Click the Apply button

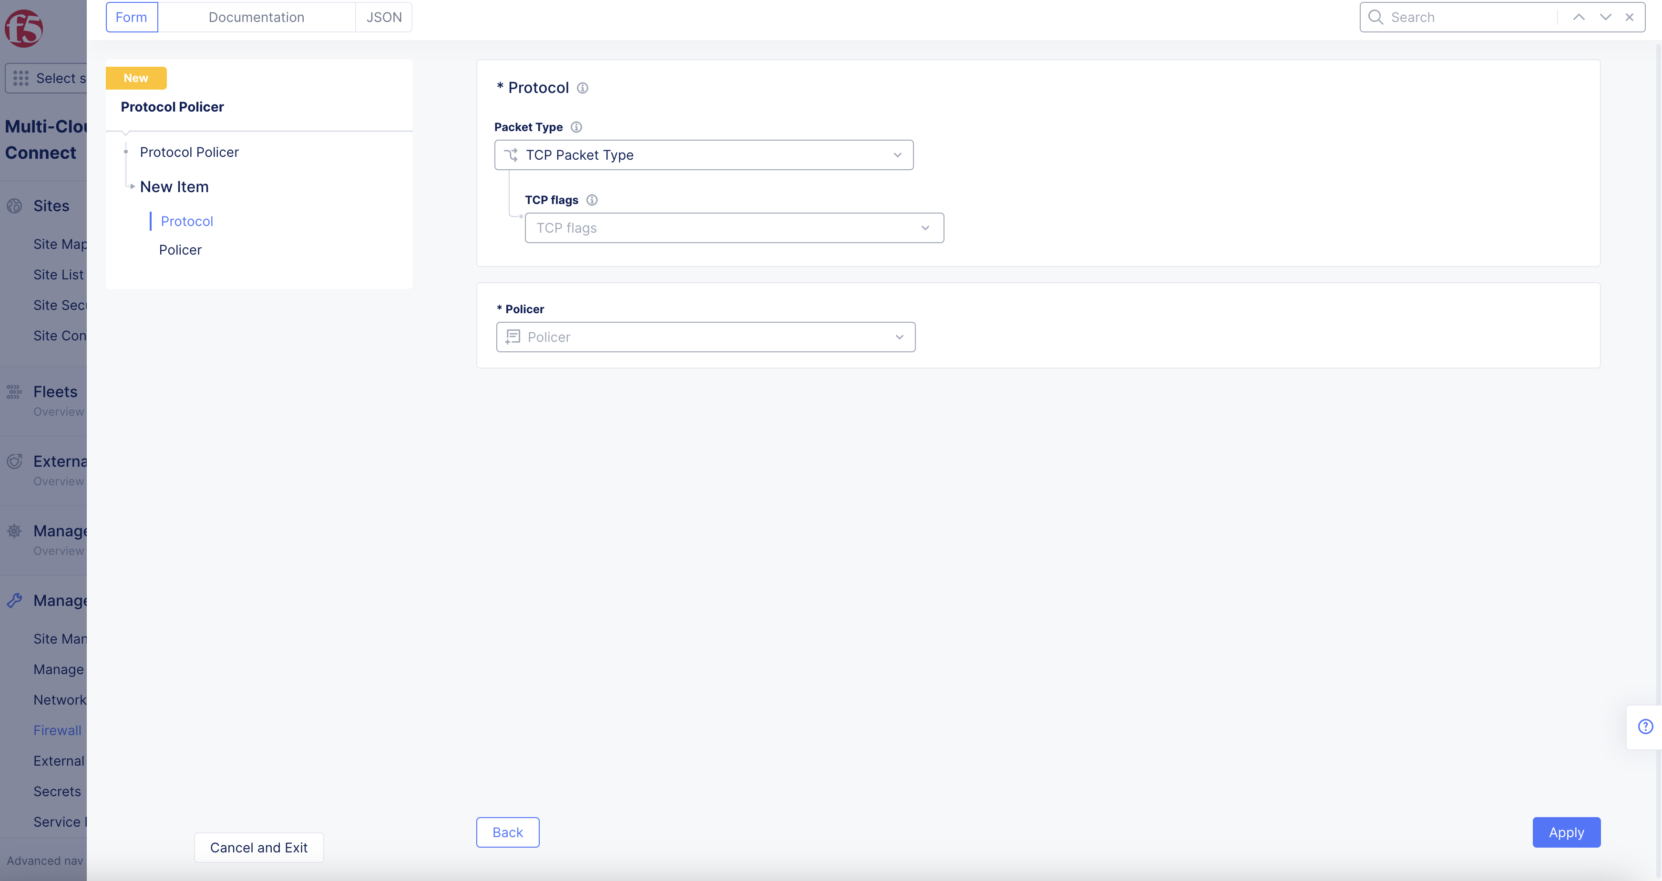click(1566, 832)
